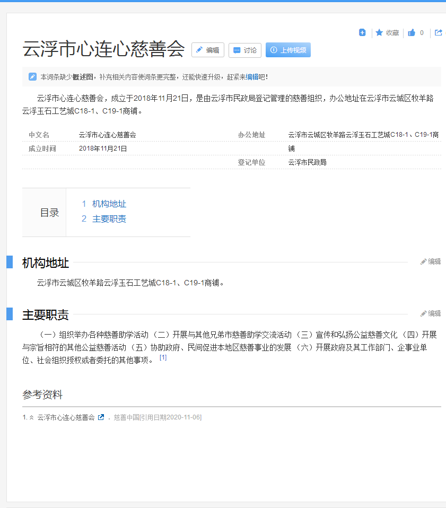Screen dimensions: 446x508
Task: Edit the 机构地址 section
Action: (x=431, y=261)
